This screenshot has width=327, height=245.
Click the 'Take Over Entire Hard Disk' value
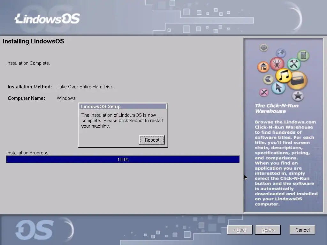click(84, 87)
